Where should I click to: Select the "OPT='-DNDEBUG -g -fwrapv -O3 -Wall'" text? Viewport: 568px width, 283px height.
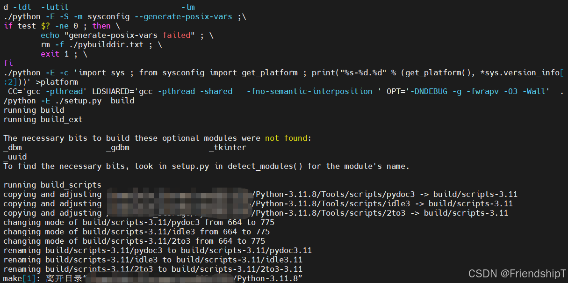468,91
